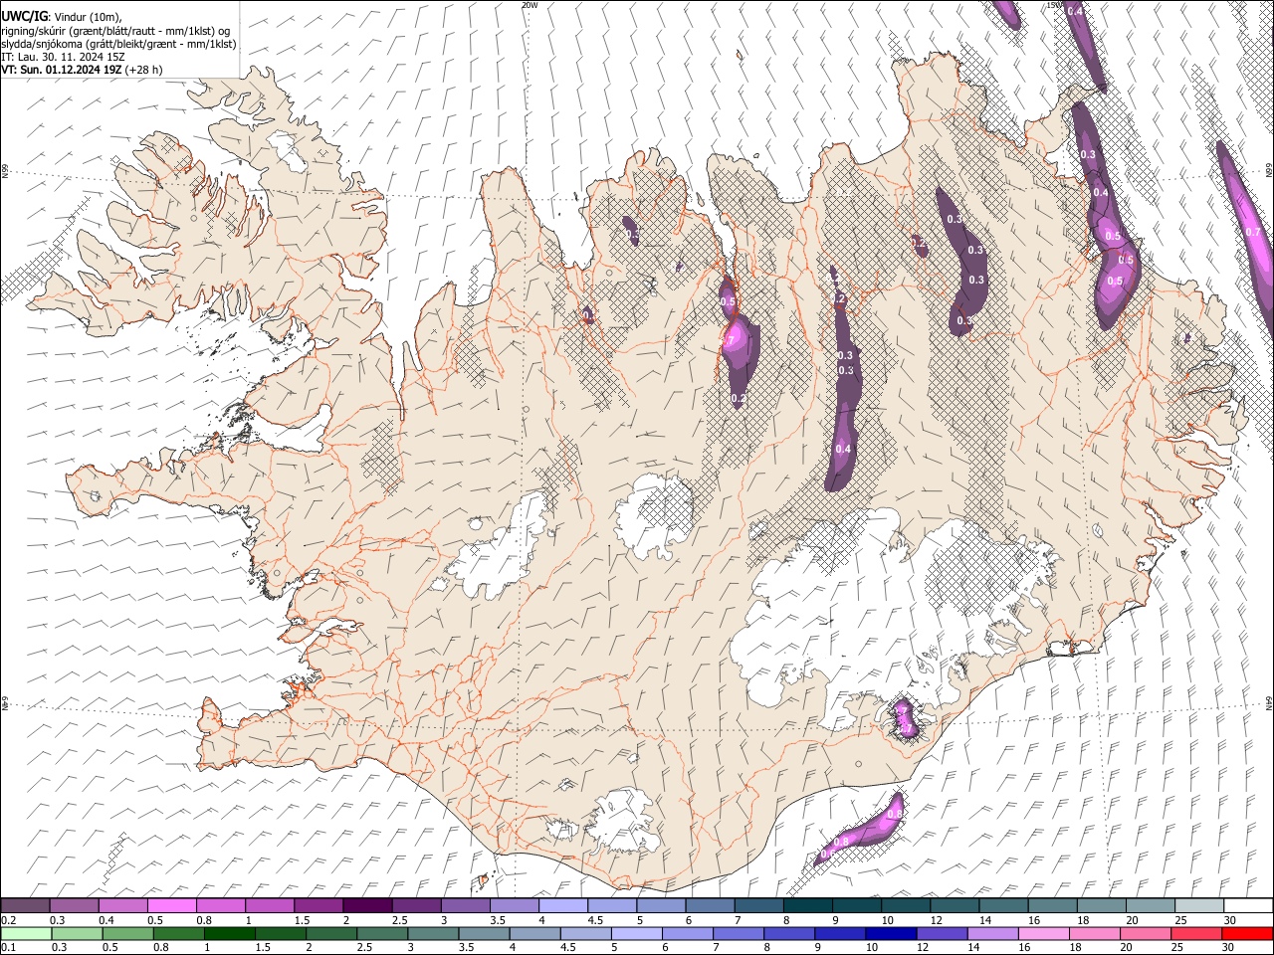Choose the dark teal 8 snow legend swatch
The height and width of the screenshot is (955, 1274).
808,906
